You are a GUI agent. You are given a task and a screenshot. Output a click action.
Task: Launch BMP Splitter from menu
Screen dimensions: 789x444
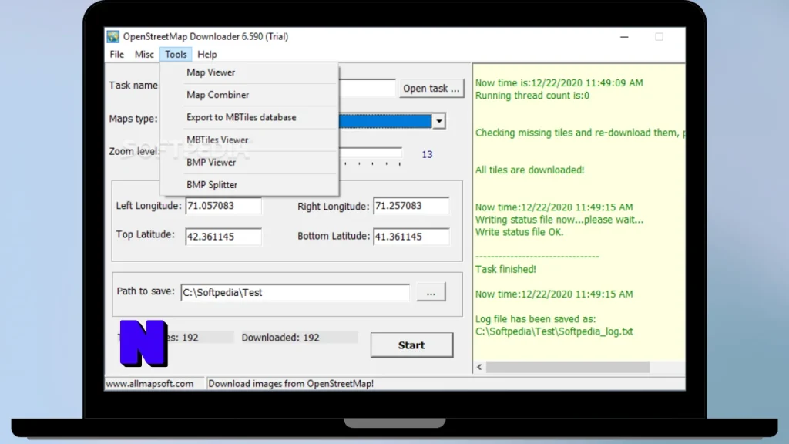click(249, 185)
